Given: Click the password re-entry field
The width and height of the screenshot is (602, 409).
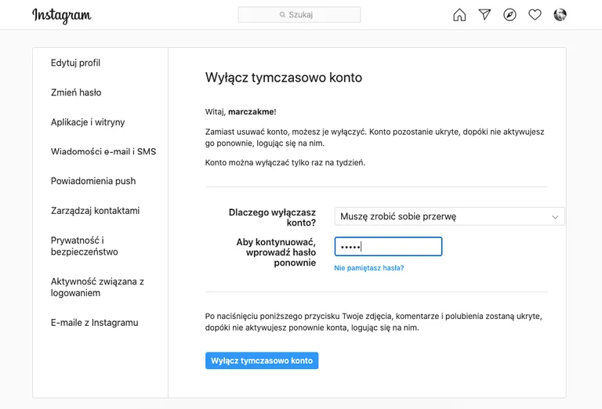Looking at the screenshot, I should point(388,246).
